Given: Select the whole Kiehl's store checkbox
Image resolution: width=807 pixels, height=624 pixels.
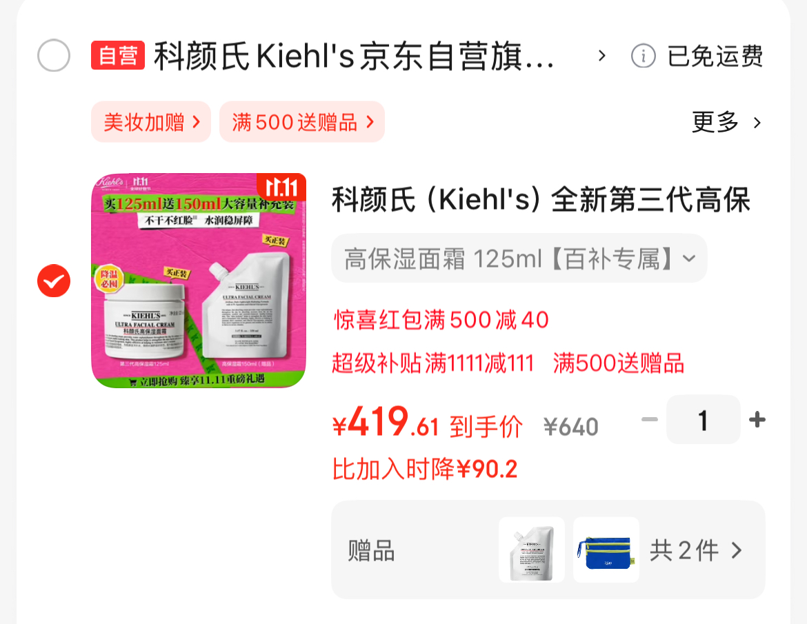Looking at the screenshot, I should point(54,55).
